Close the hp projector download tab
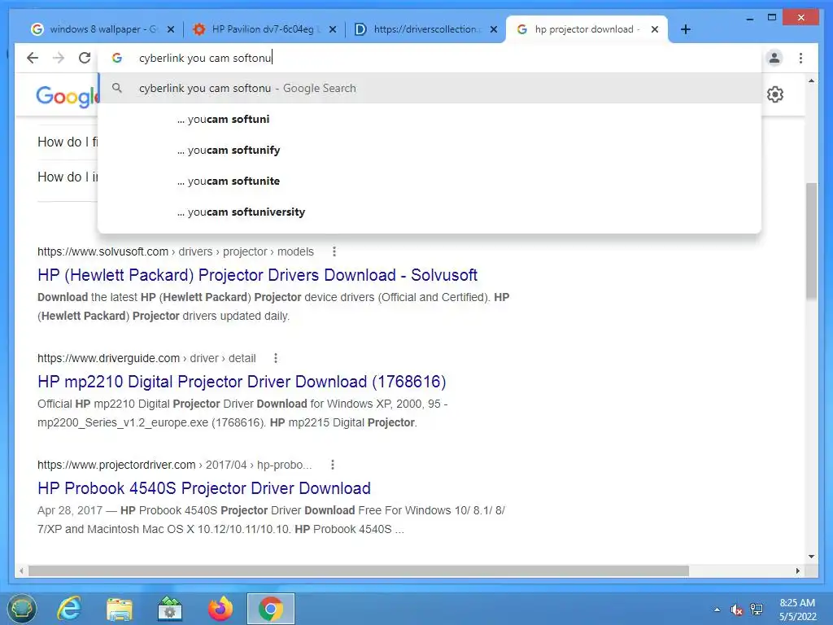 point(655,30)
